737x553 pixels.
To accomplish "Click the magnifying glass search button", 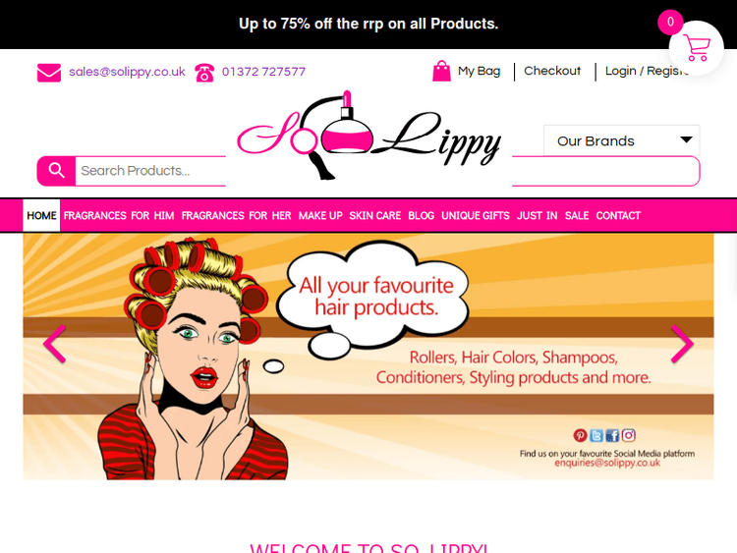I will coord(56,171).
